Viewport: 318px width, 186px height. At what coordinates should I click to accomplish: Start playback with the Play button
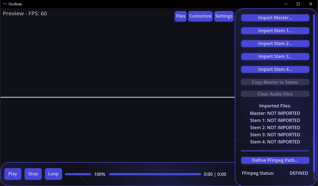coord(13,174)
